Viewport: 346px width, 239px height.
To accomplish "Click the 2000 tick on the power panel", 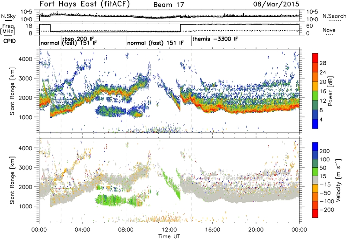I will click(25, 97).
